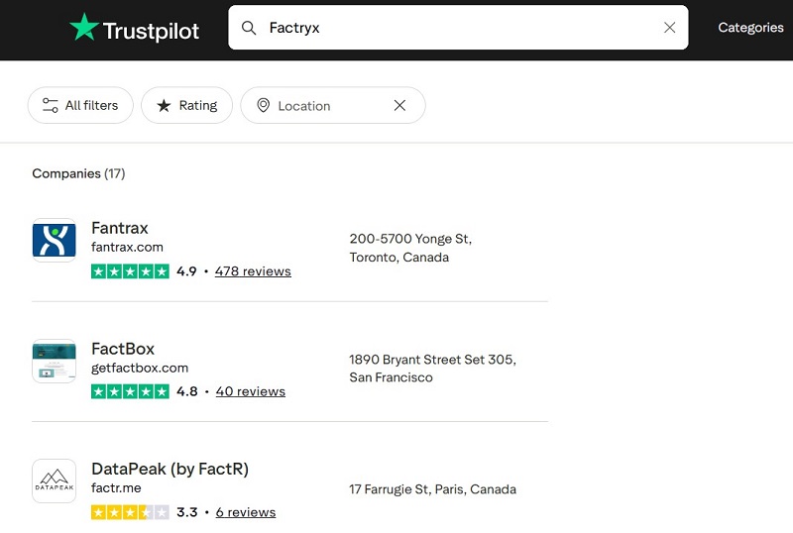793x533 pixels.
Task: Click the DataPeak mountain logo
Action: (54, 481)
